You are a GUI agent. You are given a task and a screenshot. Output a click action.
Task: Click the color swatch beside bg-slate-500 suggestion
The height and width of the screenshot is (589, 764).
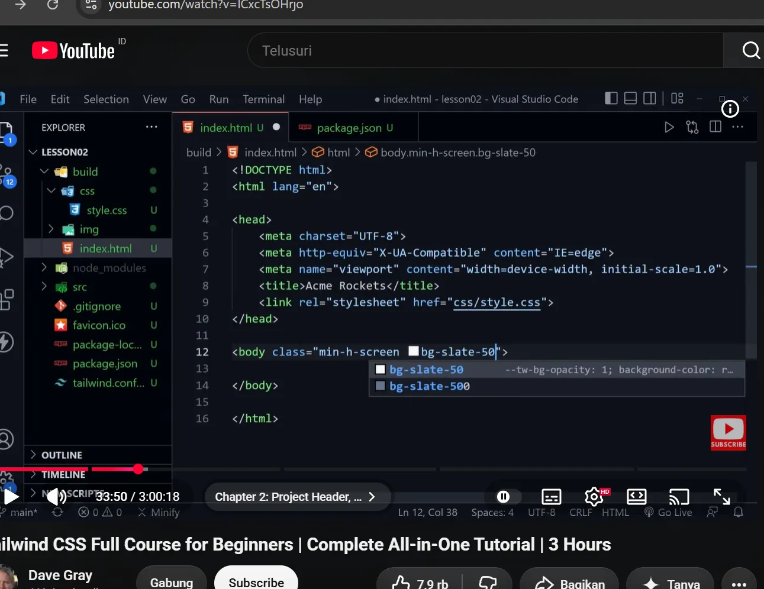click(x=381, y=386)
